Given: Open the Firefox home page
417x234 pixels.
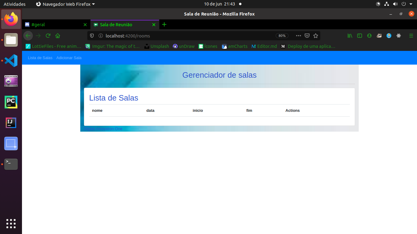Looking at the screenshot, I should pyautogui.click(x=58, y=36).
